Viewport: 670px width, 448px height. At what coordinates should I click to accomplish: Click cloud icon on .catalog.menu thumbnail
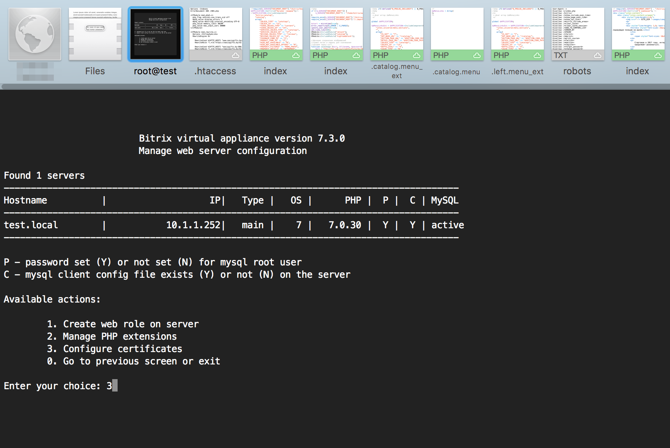477,56
